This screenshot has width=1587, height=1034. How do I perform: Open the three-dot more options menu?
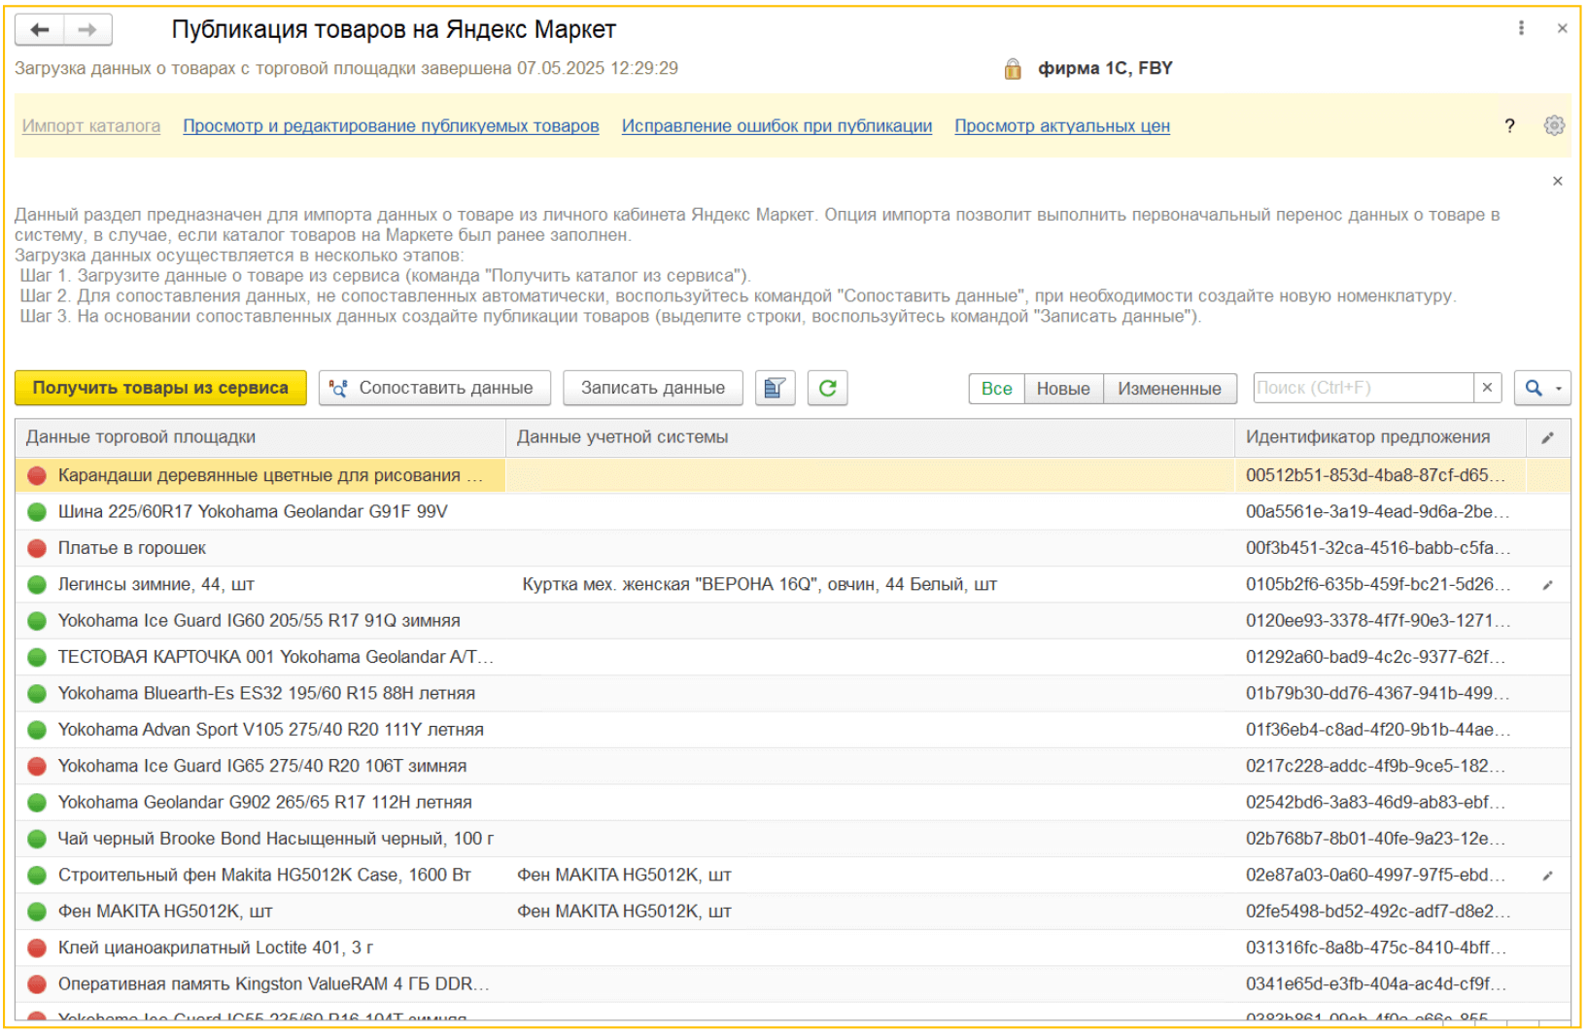tap(1521, 28)
